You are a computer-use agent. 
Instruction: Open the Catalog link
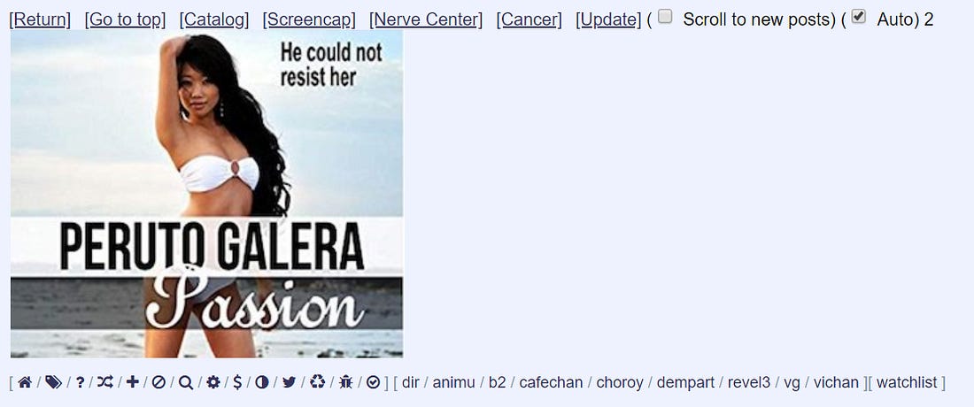coord(214,19)
